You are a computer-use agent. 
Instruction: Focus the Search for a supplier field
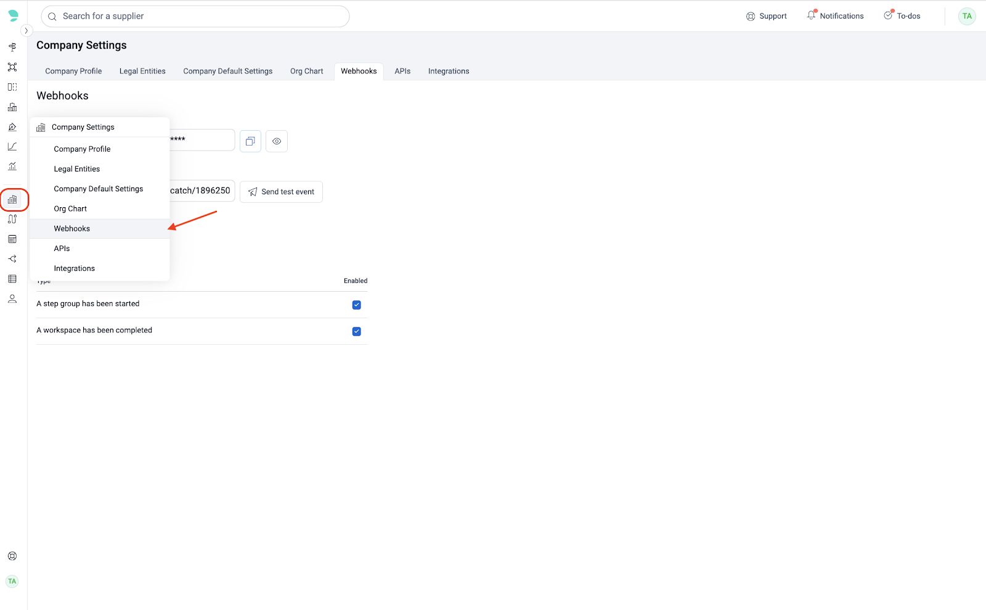(197, 17)
